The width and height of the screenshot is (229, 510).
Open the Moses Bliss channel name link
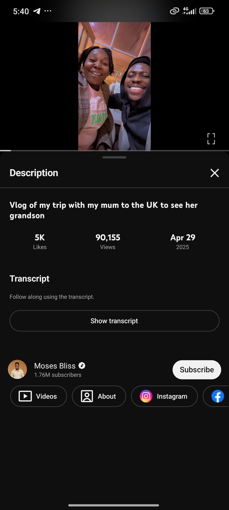tap(55, 366)
